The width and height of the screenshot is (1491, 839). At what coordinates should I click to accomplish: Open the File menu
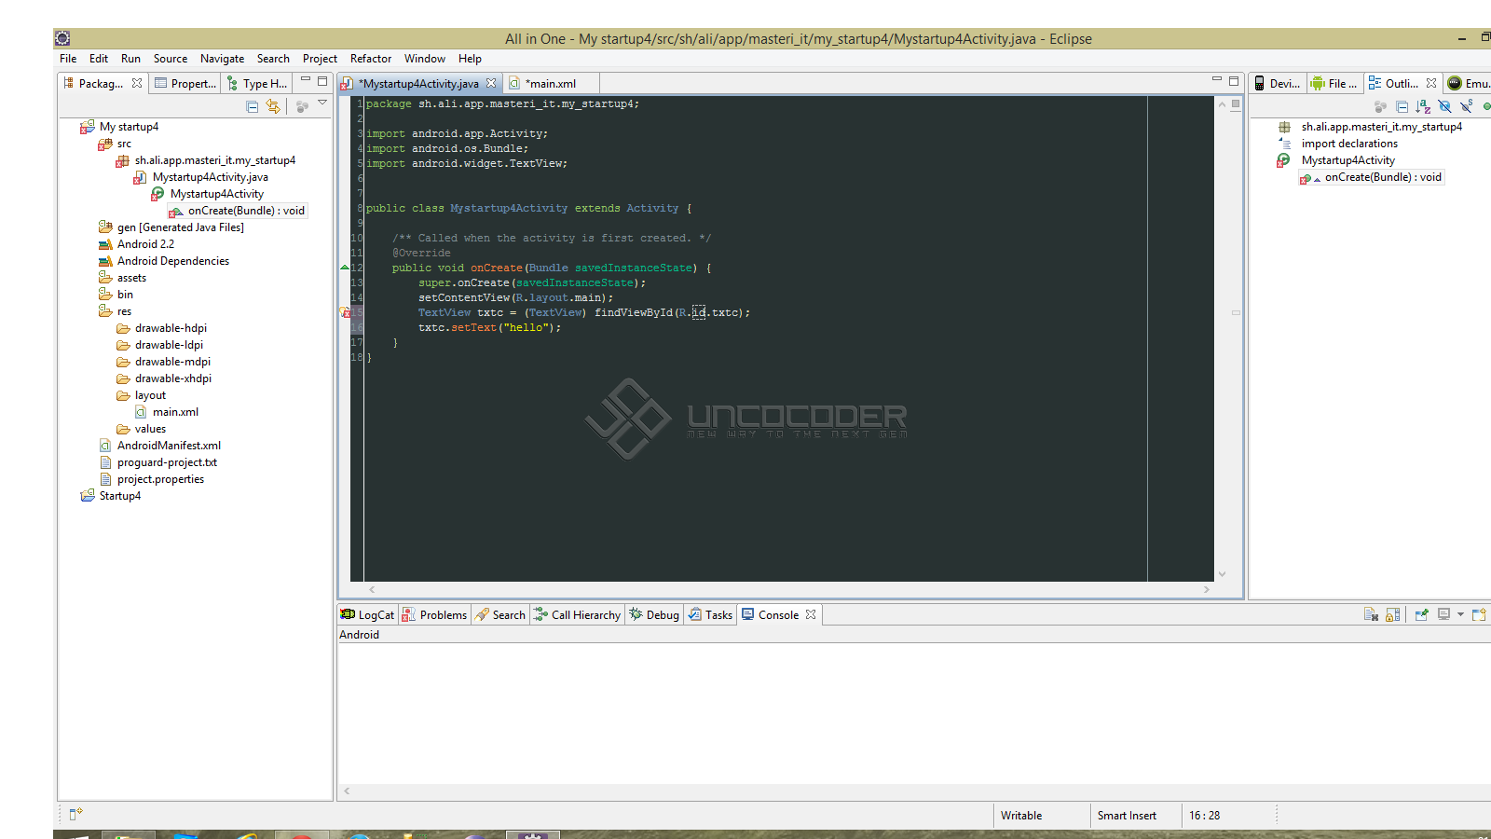68,59
